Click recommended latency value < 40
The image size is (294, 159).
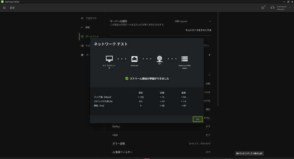pos(183,106)
